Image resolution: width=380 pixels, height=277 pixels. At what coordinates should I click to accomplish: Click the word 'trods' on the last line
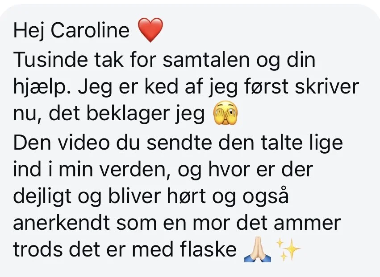coord(38,249)
